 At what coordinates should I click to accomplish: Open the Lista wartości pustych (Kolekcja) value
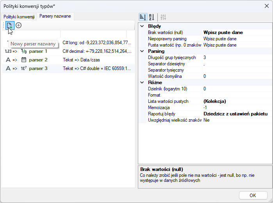pyautogui.click(x=237, y=101)
